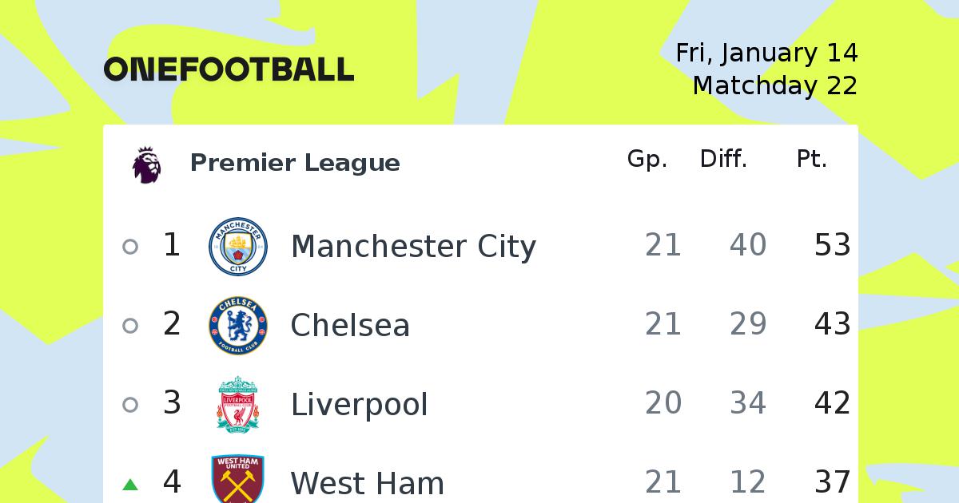Open the Chelsea team name

pyautogui.click(x=350, y=325)
